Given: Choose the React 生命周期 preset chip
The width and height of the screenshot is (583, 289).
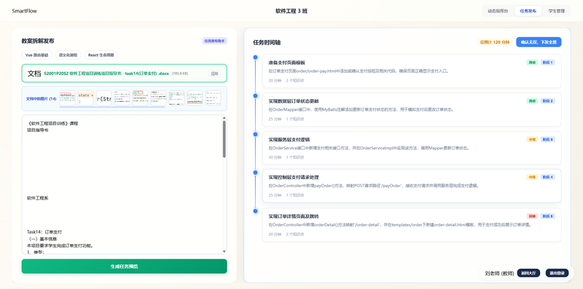Looking at the screenshot, I should click(x=101, y=55).
